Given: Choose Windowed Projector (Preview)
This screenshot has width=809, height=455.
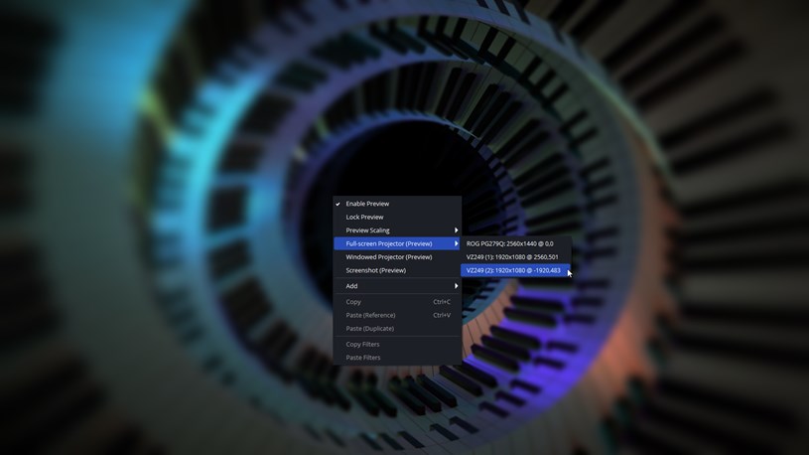Looking at the screenshot, I should [397, 257].
